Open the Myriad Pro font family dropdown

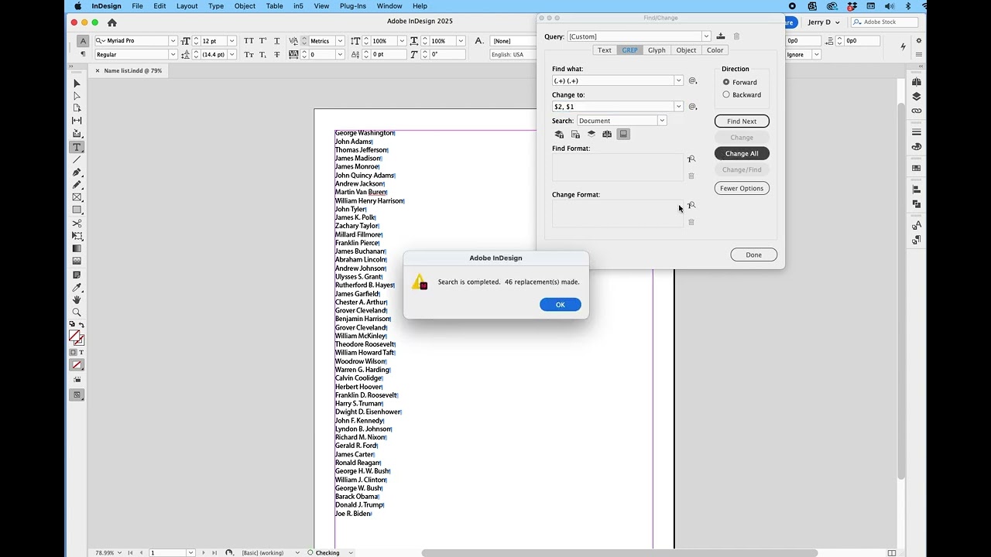click(173, 41)
